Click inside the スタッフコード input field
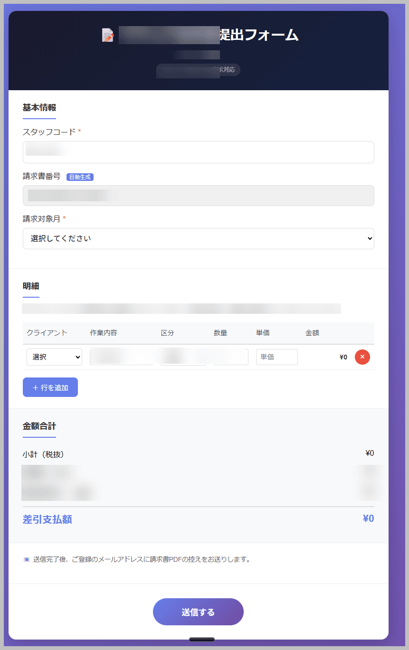The height and width of the screenshot is (650, 409). pos(198,152)
